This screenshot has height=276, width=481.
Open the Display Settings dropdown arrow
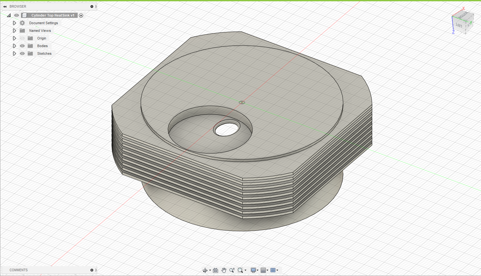pyautogui.click(x=258, y=270)
